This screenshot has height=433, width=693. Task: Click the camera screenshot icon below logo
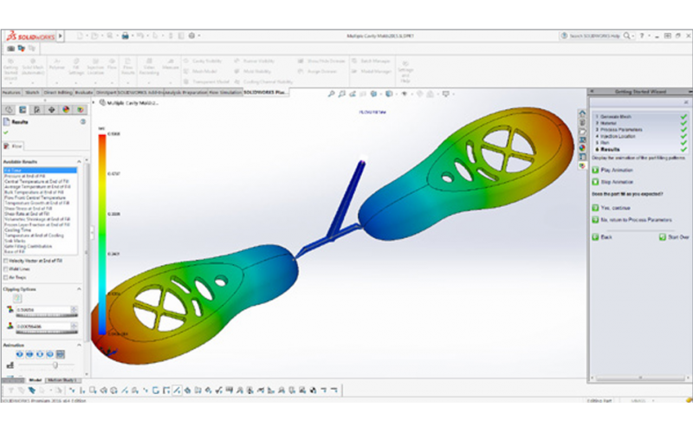(x=10, y=48)
